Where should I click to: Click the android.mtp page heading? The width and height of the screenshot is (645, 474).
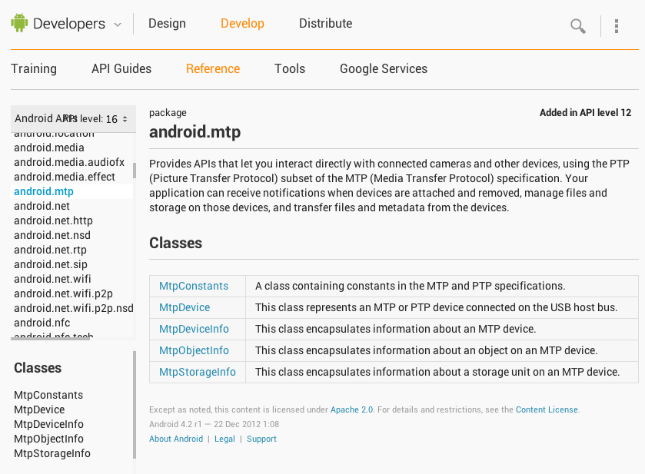tap(195, 132)
